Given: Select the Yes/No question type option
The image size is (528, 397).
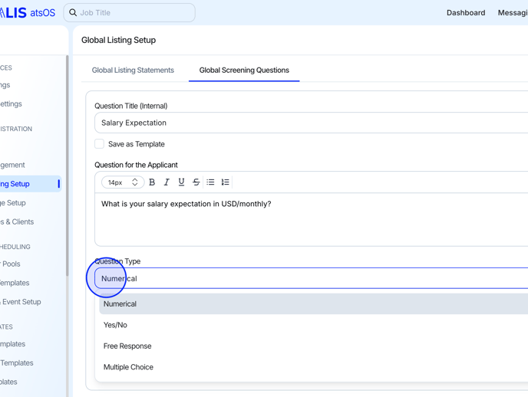Looking at the screenshot, I should point(115,325).
